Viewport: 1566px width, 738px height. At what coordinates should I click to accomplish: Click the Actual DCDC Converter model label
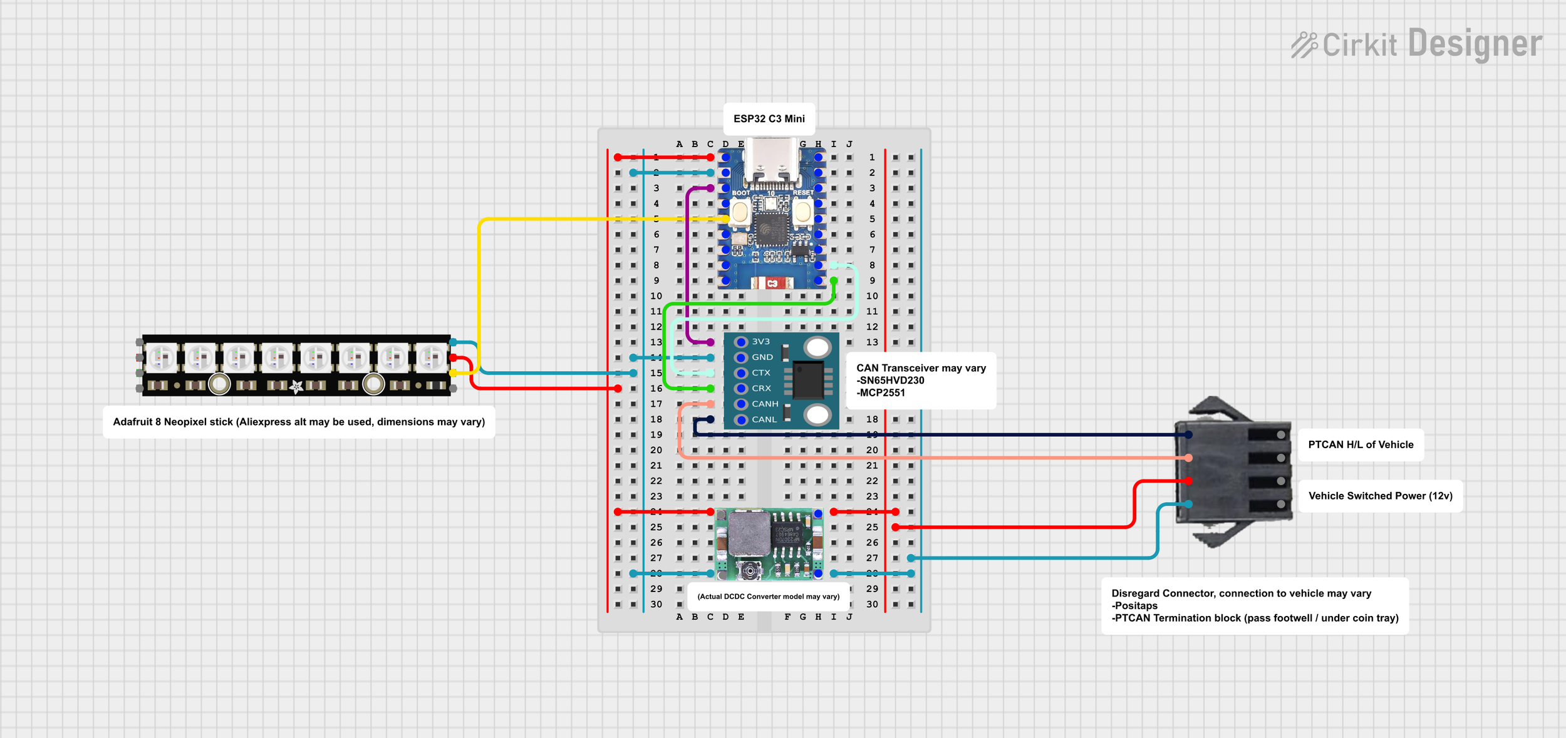(769, 597)
